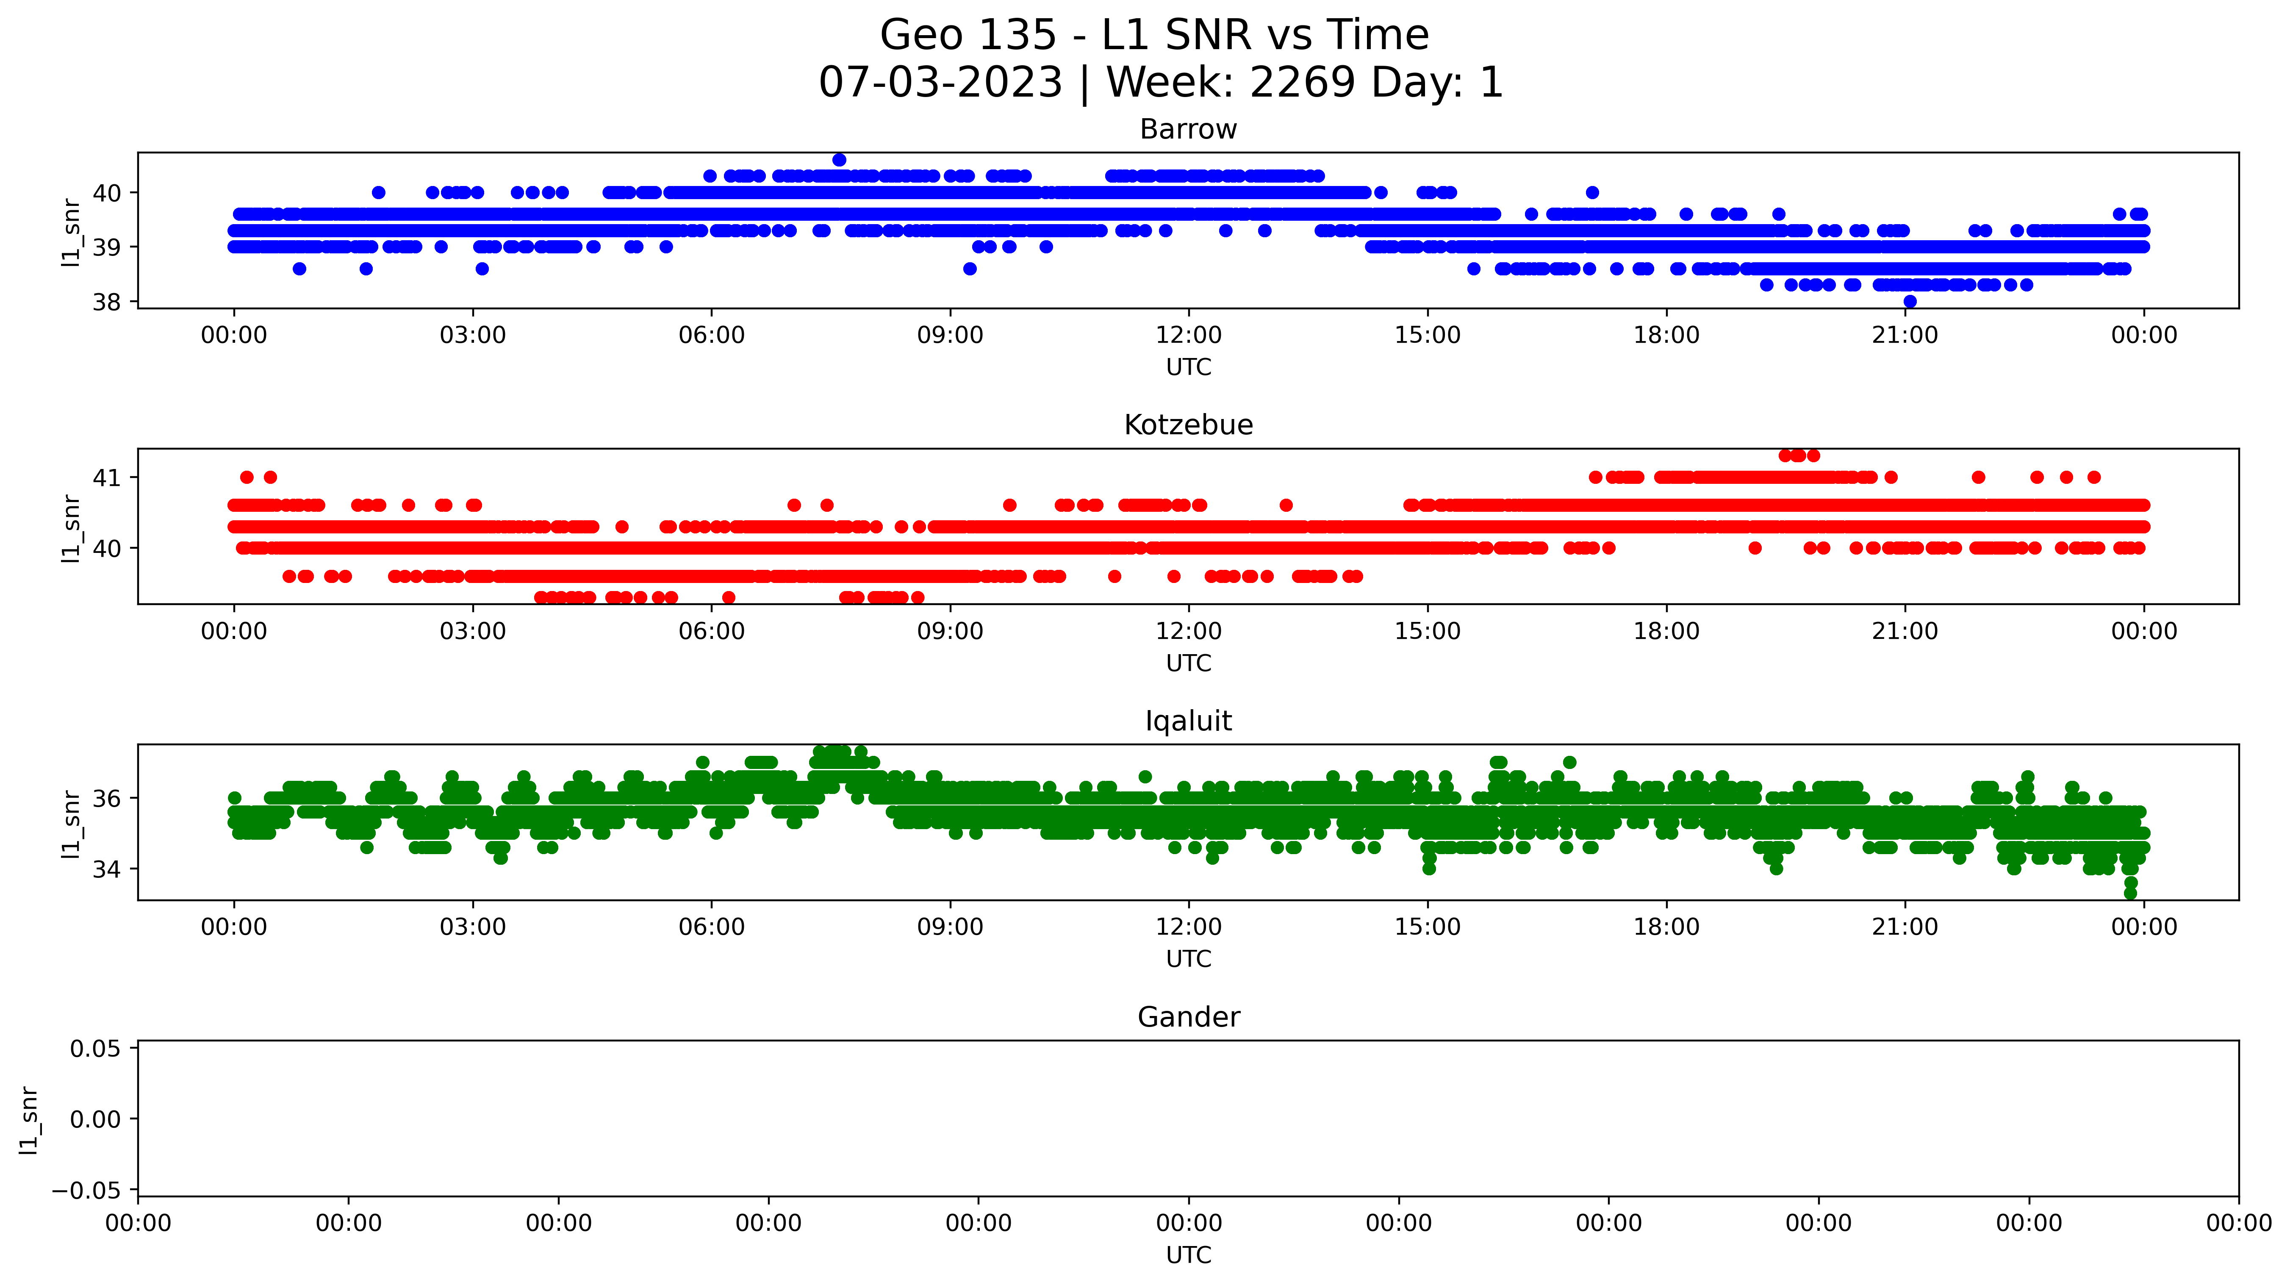
Task: Click the 18:00 tick label under Iqaluit plot
Action: (x=1666, y=927)
